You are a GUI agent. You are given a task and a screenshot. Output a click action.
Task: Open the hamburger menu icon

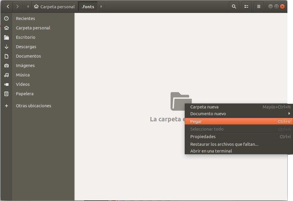[258, 6]
